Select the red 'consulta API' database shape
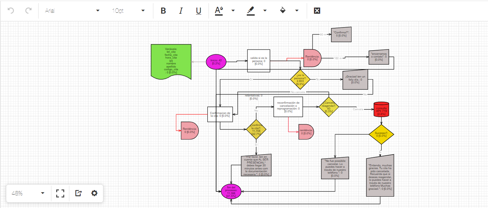 (381, 110)
